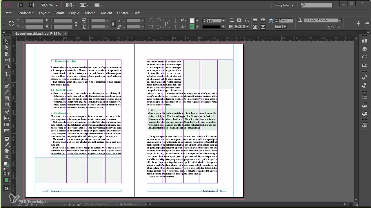Jump to the last page button
This screenshot has height=208, width=371.
pos(74,205)
